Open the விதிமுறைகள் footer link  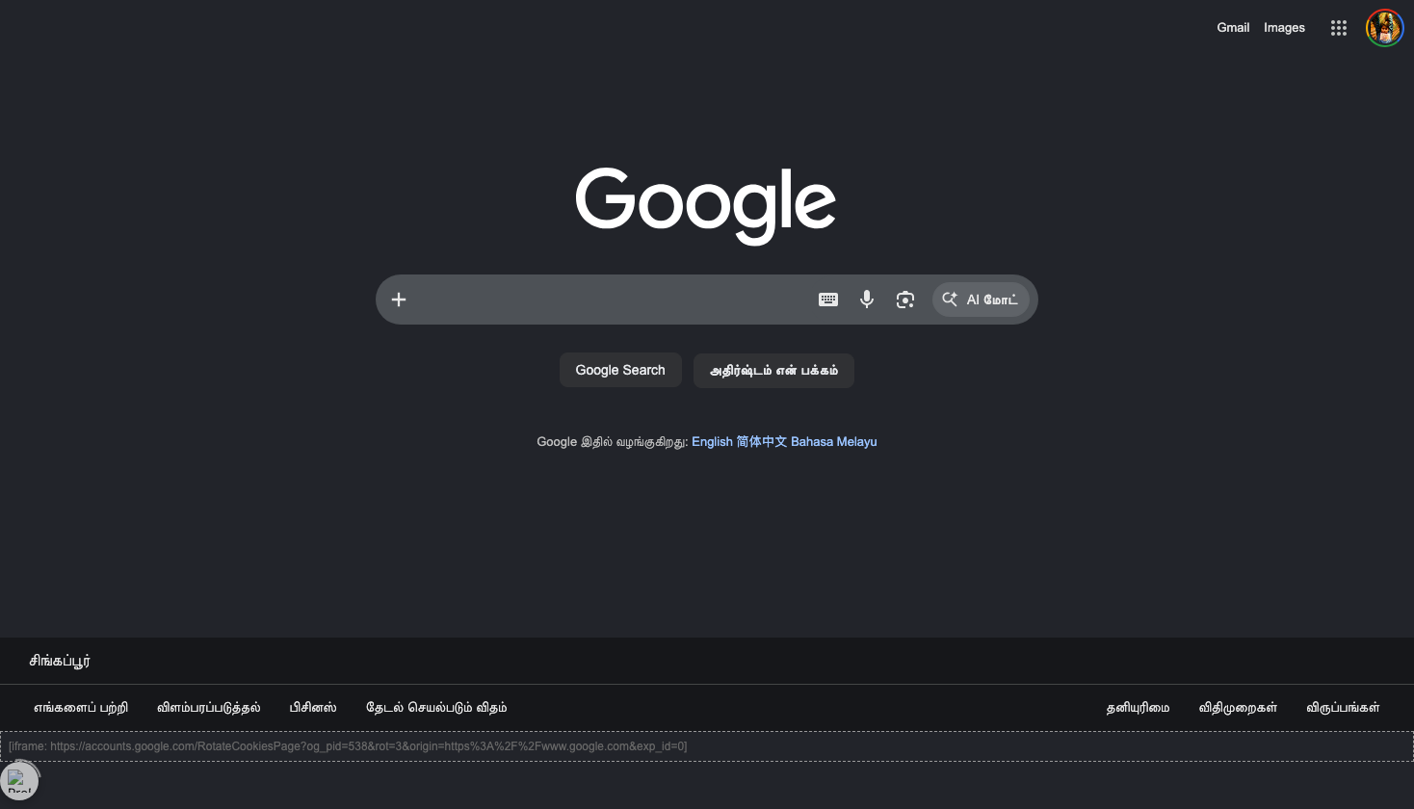click(1238, 708)
